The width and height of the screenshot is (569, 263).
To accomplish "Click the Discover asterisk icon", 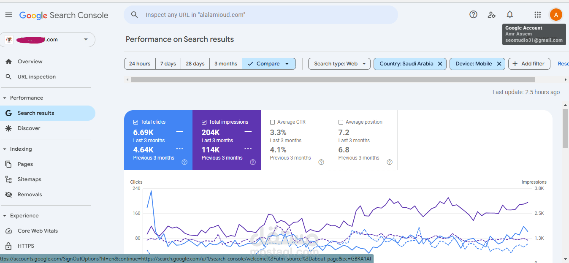I will coord(8,128).
